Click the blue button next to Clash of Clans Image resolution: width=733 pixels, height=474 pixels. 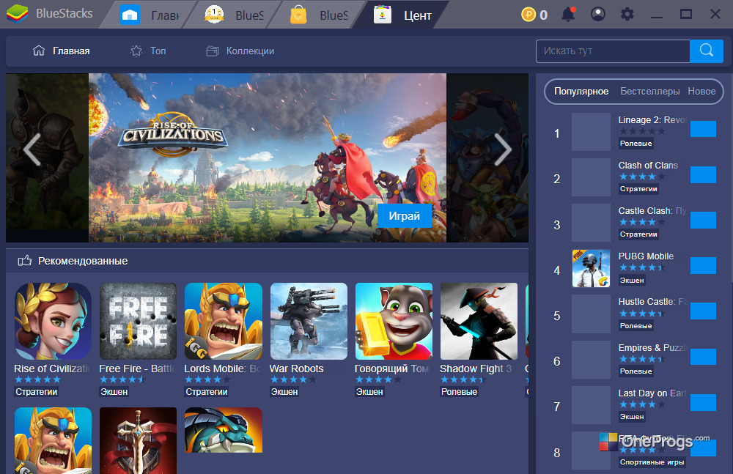[703, 174]
